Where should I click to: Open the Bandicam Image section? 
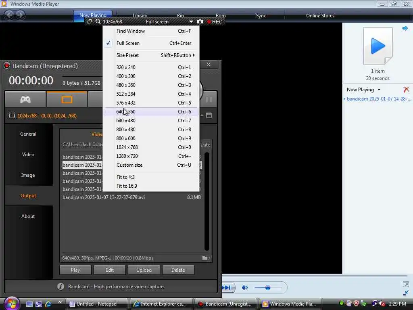[29, 175]
